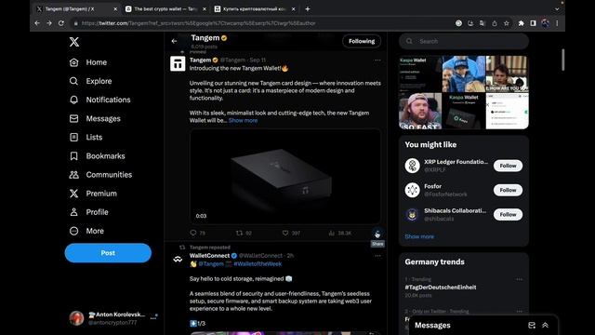The width and height of the screenshot is (595, 335).
Task: Go forward in browser history
Action: [49, 23]
